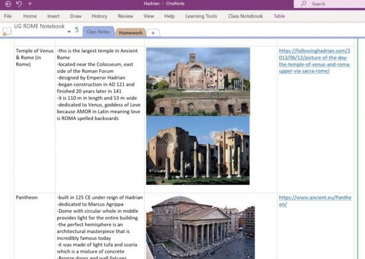Open the Quick Access Toolbar customize arrow
Image resolution: width=365 pixels, height=259 pixels.
pyautogui.click(x=30, y=4)
